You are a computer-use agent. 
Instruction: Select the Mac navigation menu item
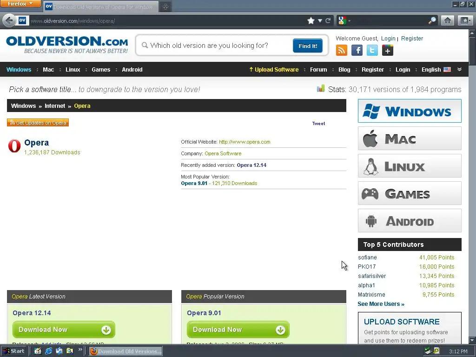(48, 70)
